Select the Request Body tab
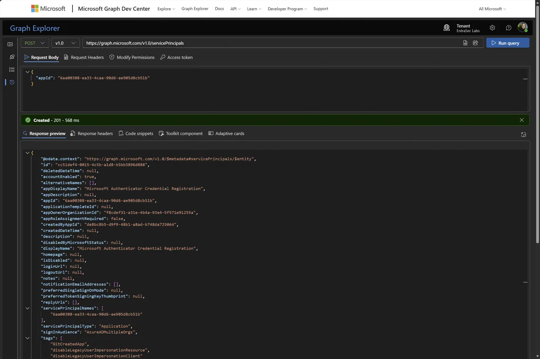The height and width of the screenshot is (359, 540). pyautogui.click(x=41, y=57)
